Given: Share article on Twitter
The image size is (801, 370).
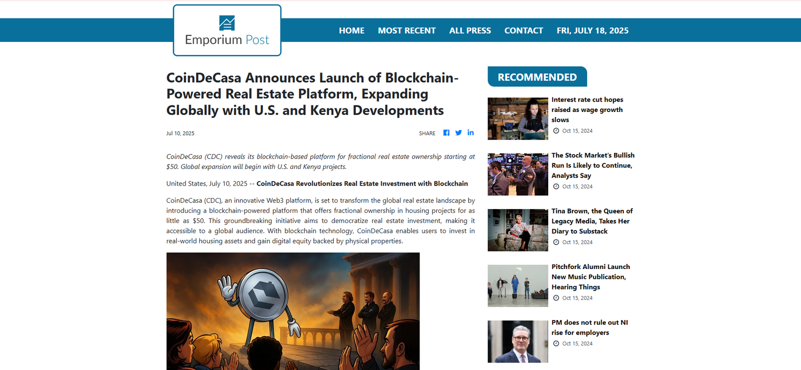Looking at the screenshot, I should [459, 133].
